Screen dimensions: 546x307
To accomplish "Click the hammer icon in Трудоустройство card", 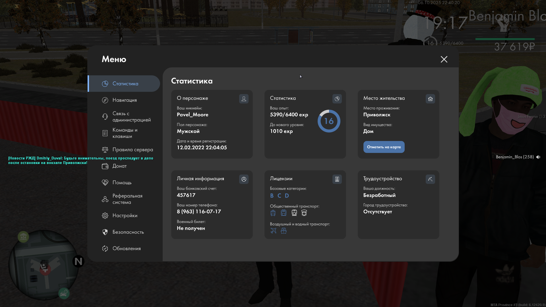I will (x=430, y=179).
